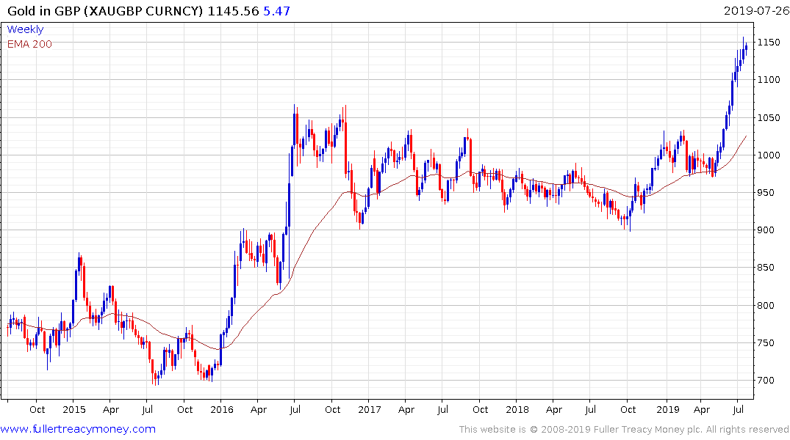Click the 'Weekly' interval label
This screenshot has width=790, height=440.
tap(25, 29)
